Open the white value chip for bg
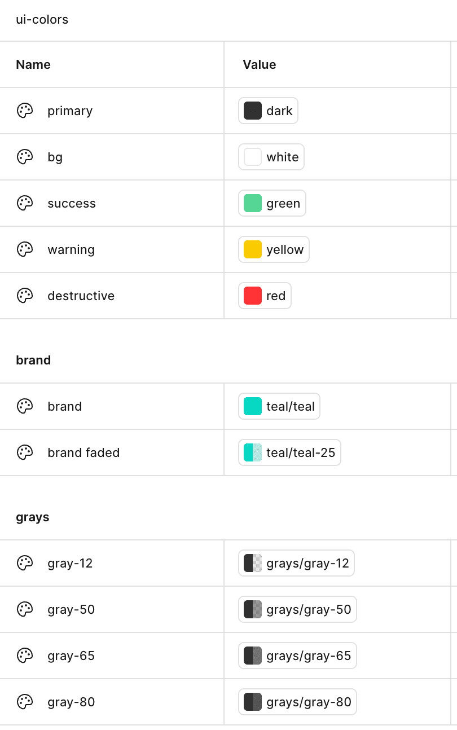 [271, 157]
